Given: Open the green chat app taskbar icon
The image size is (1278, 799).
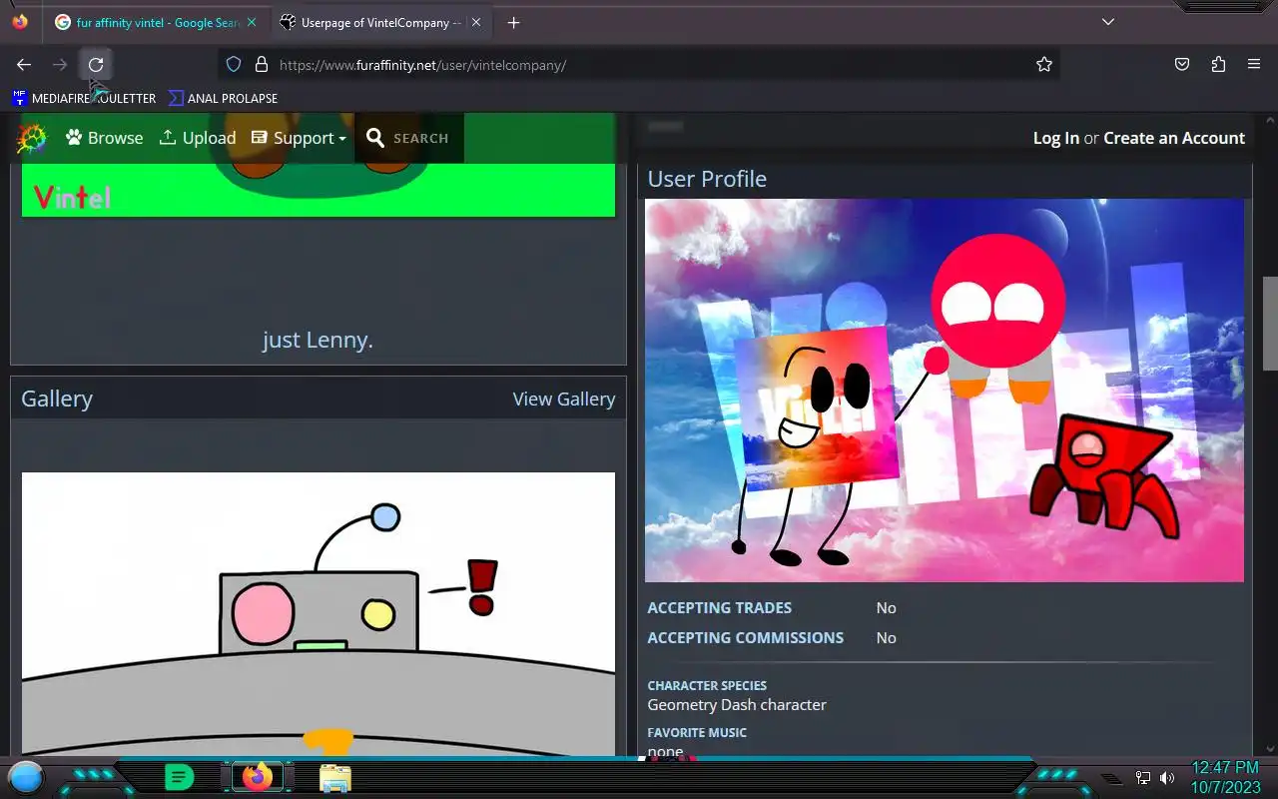Looking at the screenshot, I should (179, 777).
